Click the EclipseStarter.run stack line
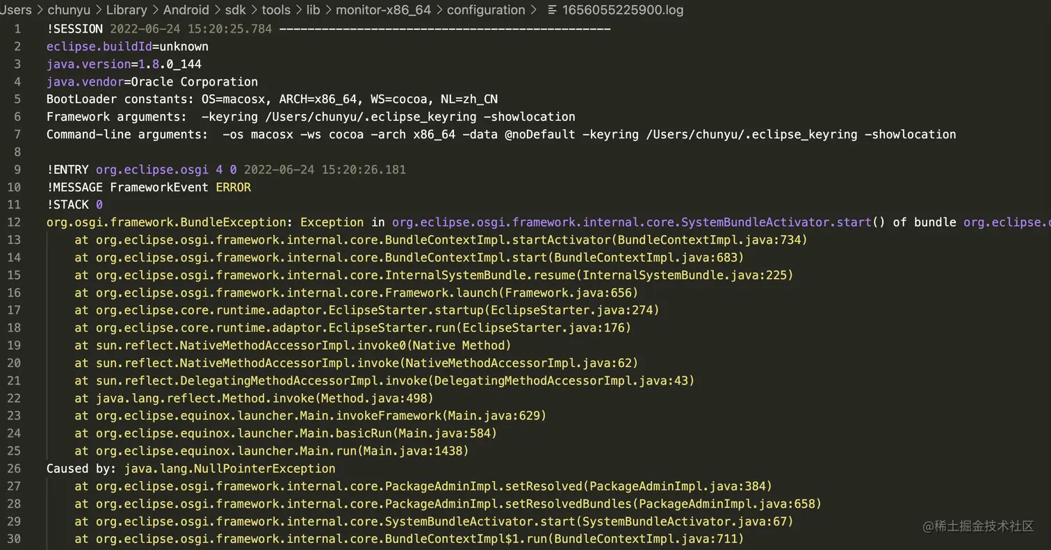Image resolution: width=1051 pixels, height=550 pixels. tap(353, 327)
